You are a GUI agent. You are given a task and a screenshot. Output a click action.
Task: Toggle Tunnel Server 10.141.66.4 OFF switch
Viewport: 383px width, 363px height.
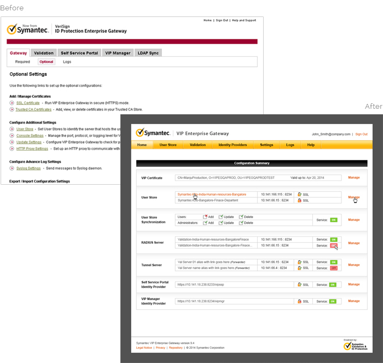tap(334, 268)
